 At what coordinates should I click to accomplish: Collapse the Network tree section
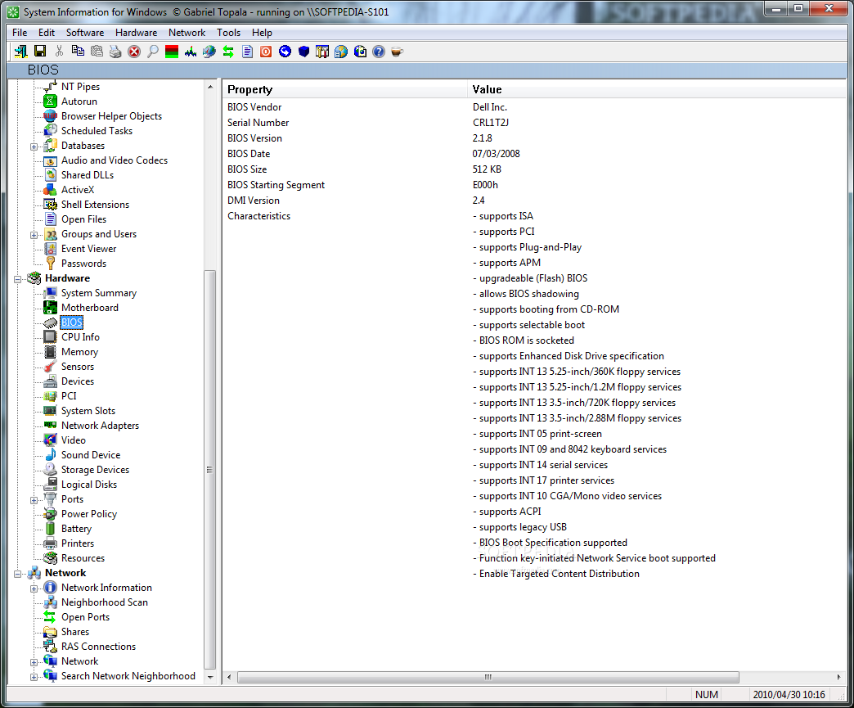point(17,574)
